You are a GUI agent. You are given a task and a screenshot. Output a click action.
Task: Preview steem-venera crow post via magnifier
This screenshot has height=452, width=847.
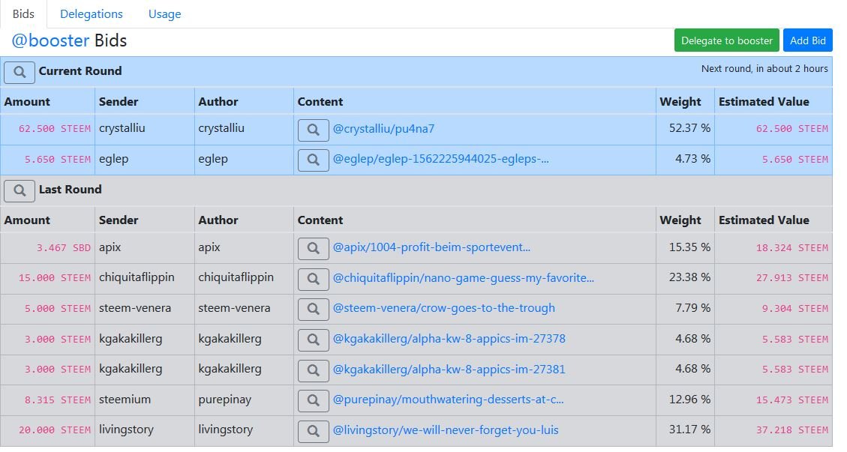[314, 309]
